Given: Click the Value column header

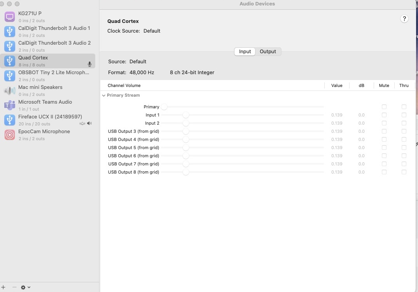Looking at the screenshot, I should pos(337,85).
